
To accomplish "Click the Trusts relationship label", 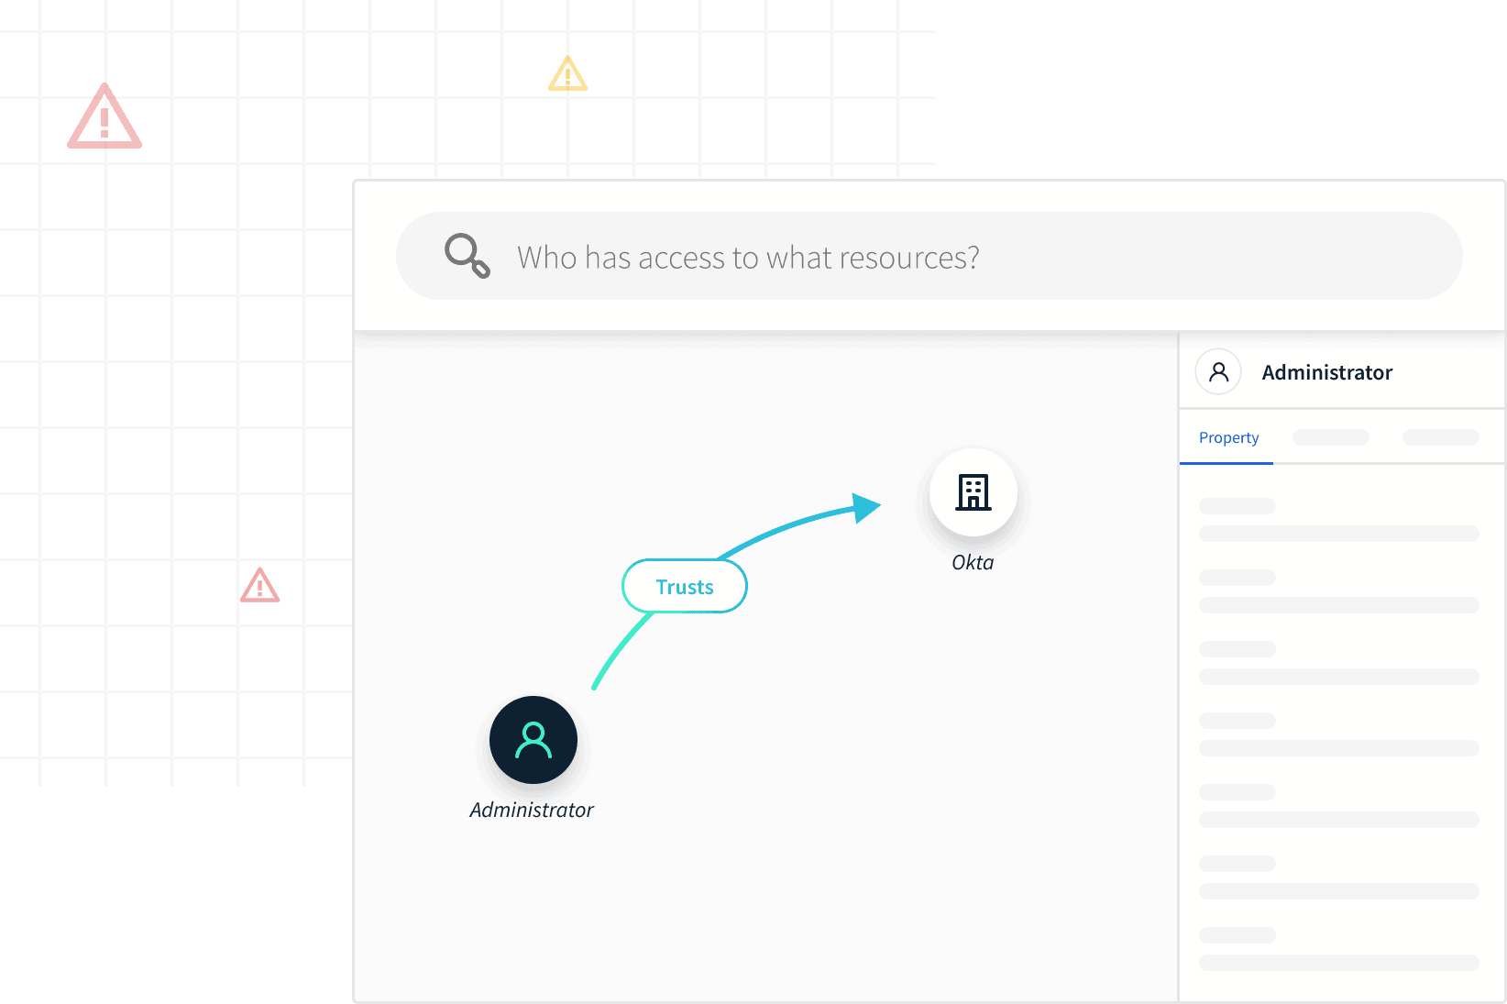I will click(685, 587).
